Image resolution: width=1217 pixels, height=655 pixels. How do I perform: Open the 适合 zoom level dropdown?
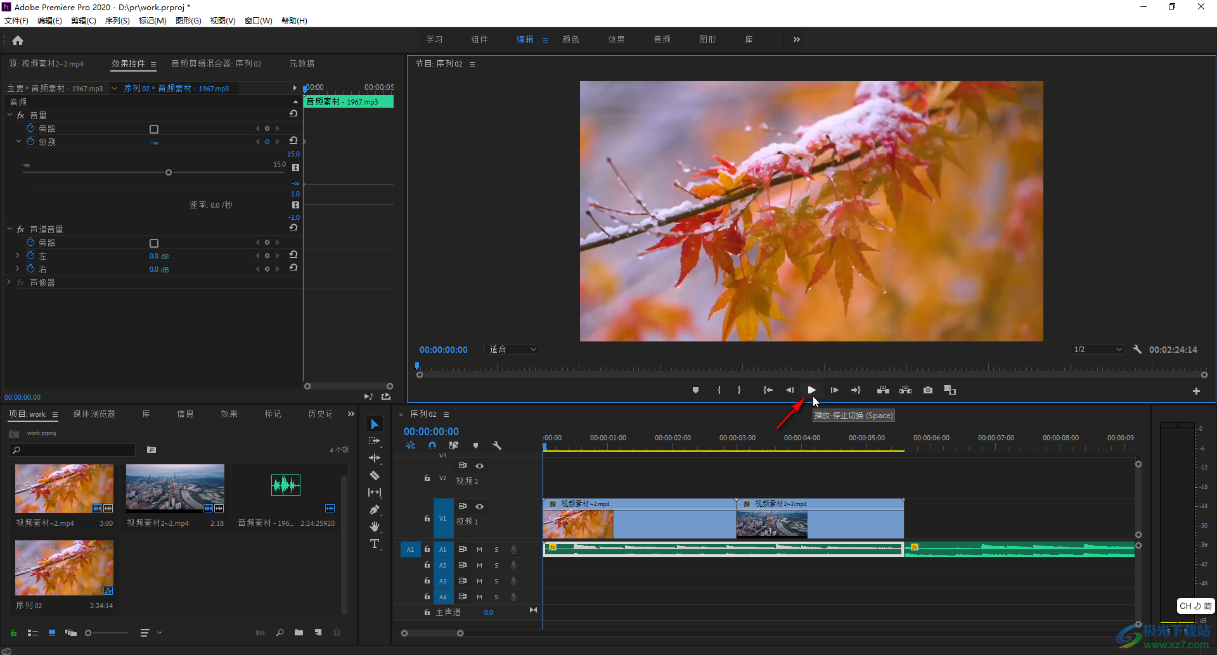coord(512,349)
